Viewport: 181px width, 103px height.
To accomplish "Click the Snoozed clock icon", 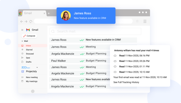I will [22, 54].
